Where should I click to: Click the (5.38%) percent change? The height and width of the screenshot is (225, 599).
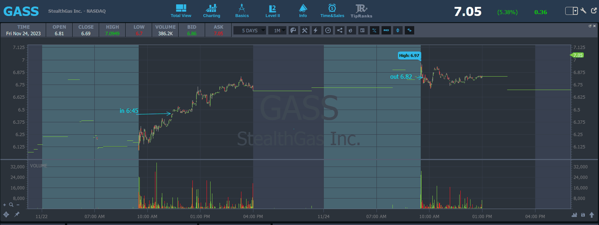pyautogui.click(x=508, y=12)
